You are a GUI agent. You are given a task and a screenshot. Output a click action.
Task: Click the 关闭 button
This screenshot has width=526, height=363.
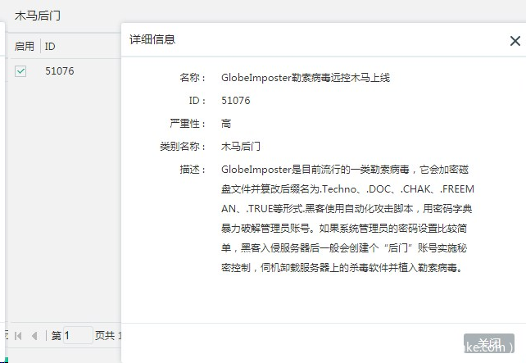[489, 343]
